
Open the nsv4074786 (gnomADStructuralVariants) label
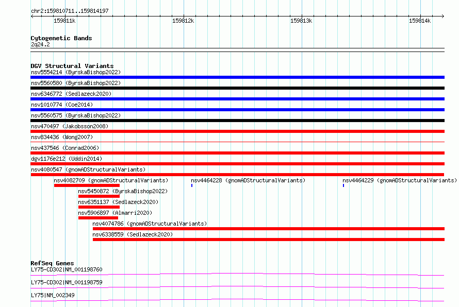click(x=150, y=224)
